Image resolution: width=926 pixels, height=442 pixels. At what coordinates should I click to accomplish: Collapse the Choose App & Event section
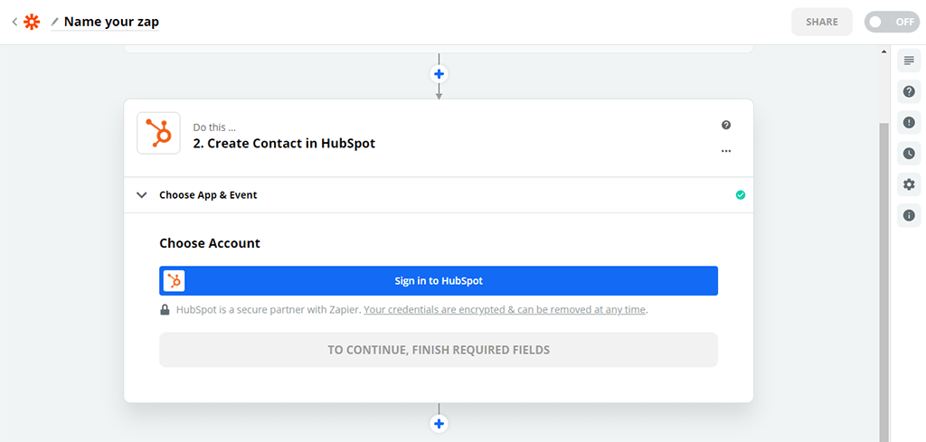pos(142,195)
